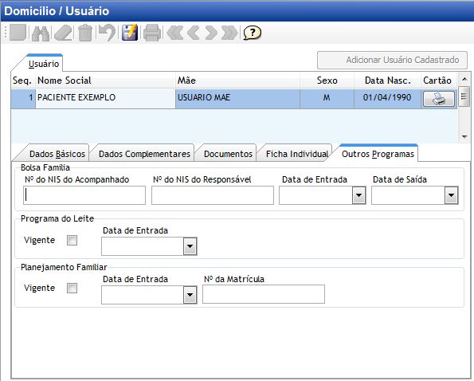This screenshot has height=381, width=474.
Task: Expand Planejamento Familiar Data de Entrada dropdown
Action: [x=190, y=295]
